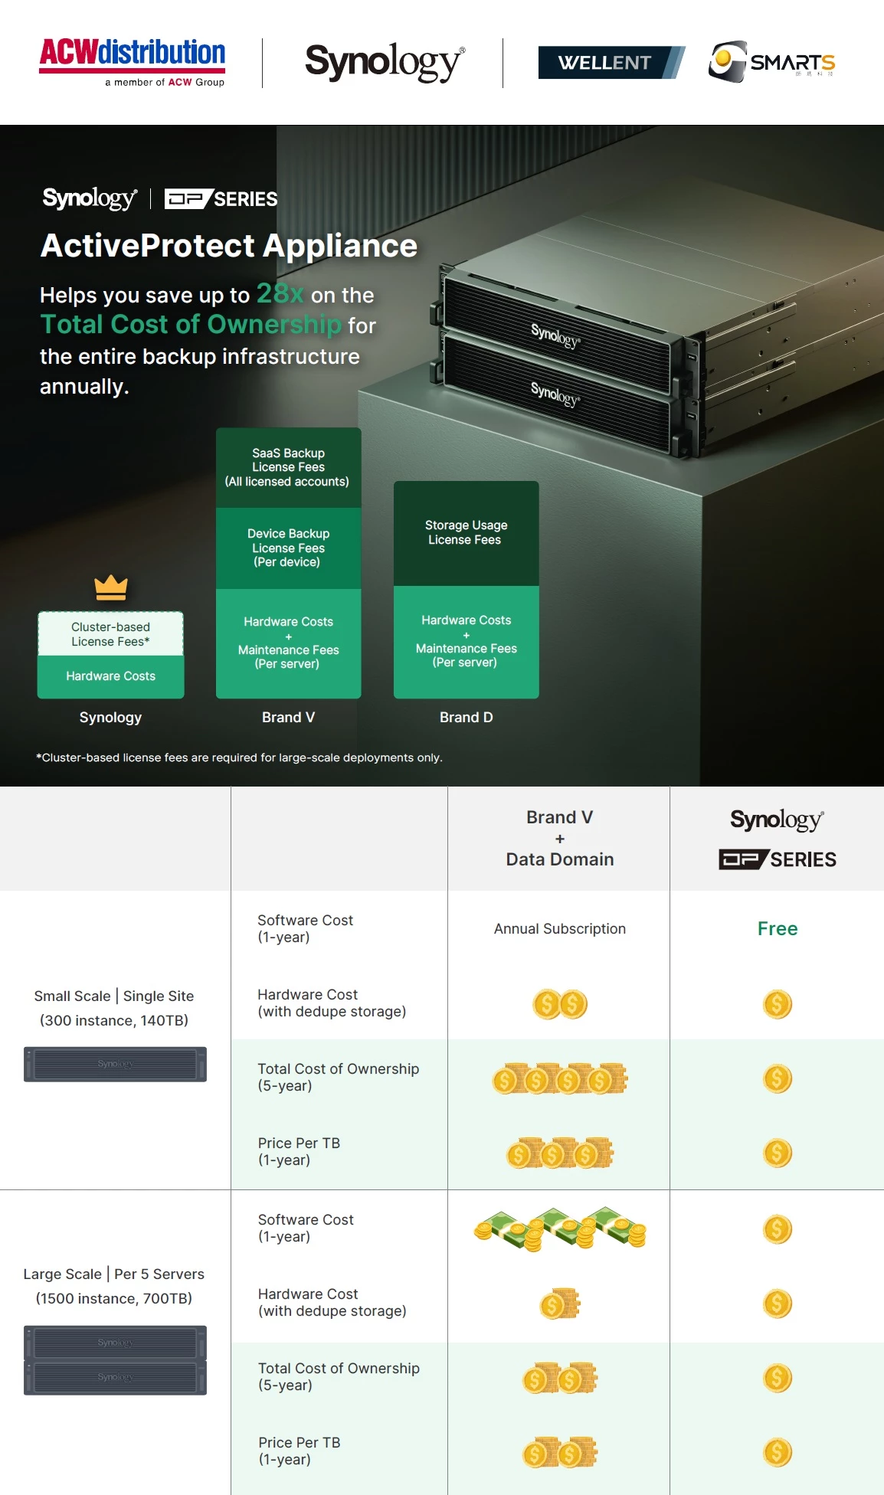
Task: Click the Synology logo in header
Action: (x=385, y=62)
